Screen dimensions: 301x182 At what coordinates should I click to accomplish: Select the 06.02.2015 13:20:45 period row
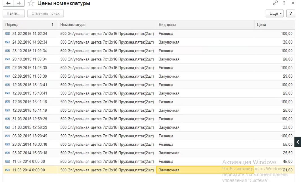[x=30, y=136]
